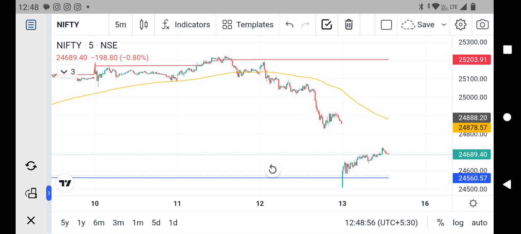Click the -198.80 (-0.80%) change value
521x234 pixels.
click(120, 58)
